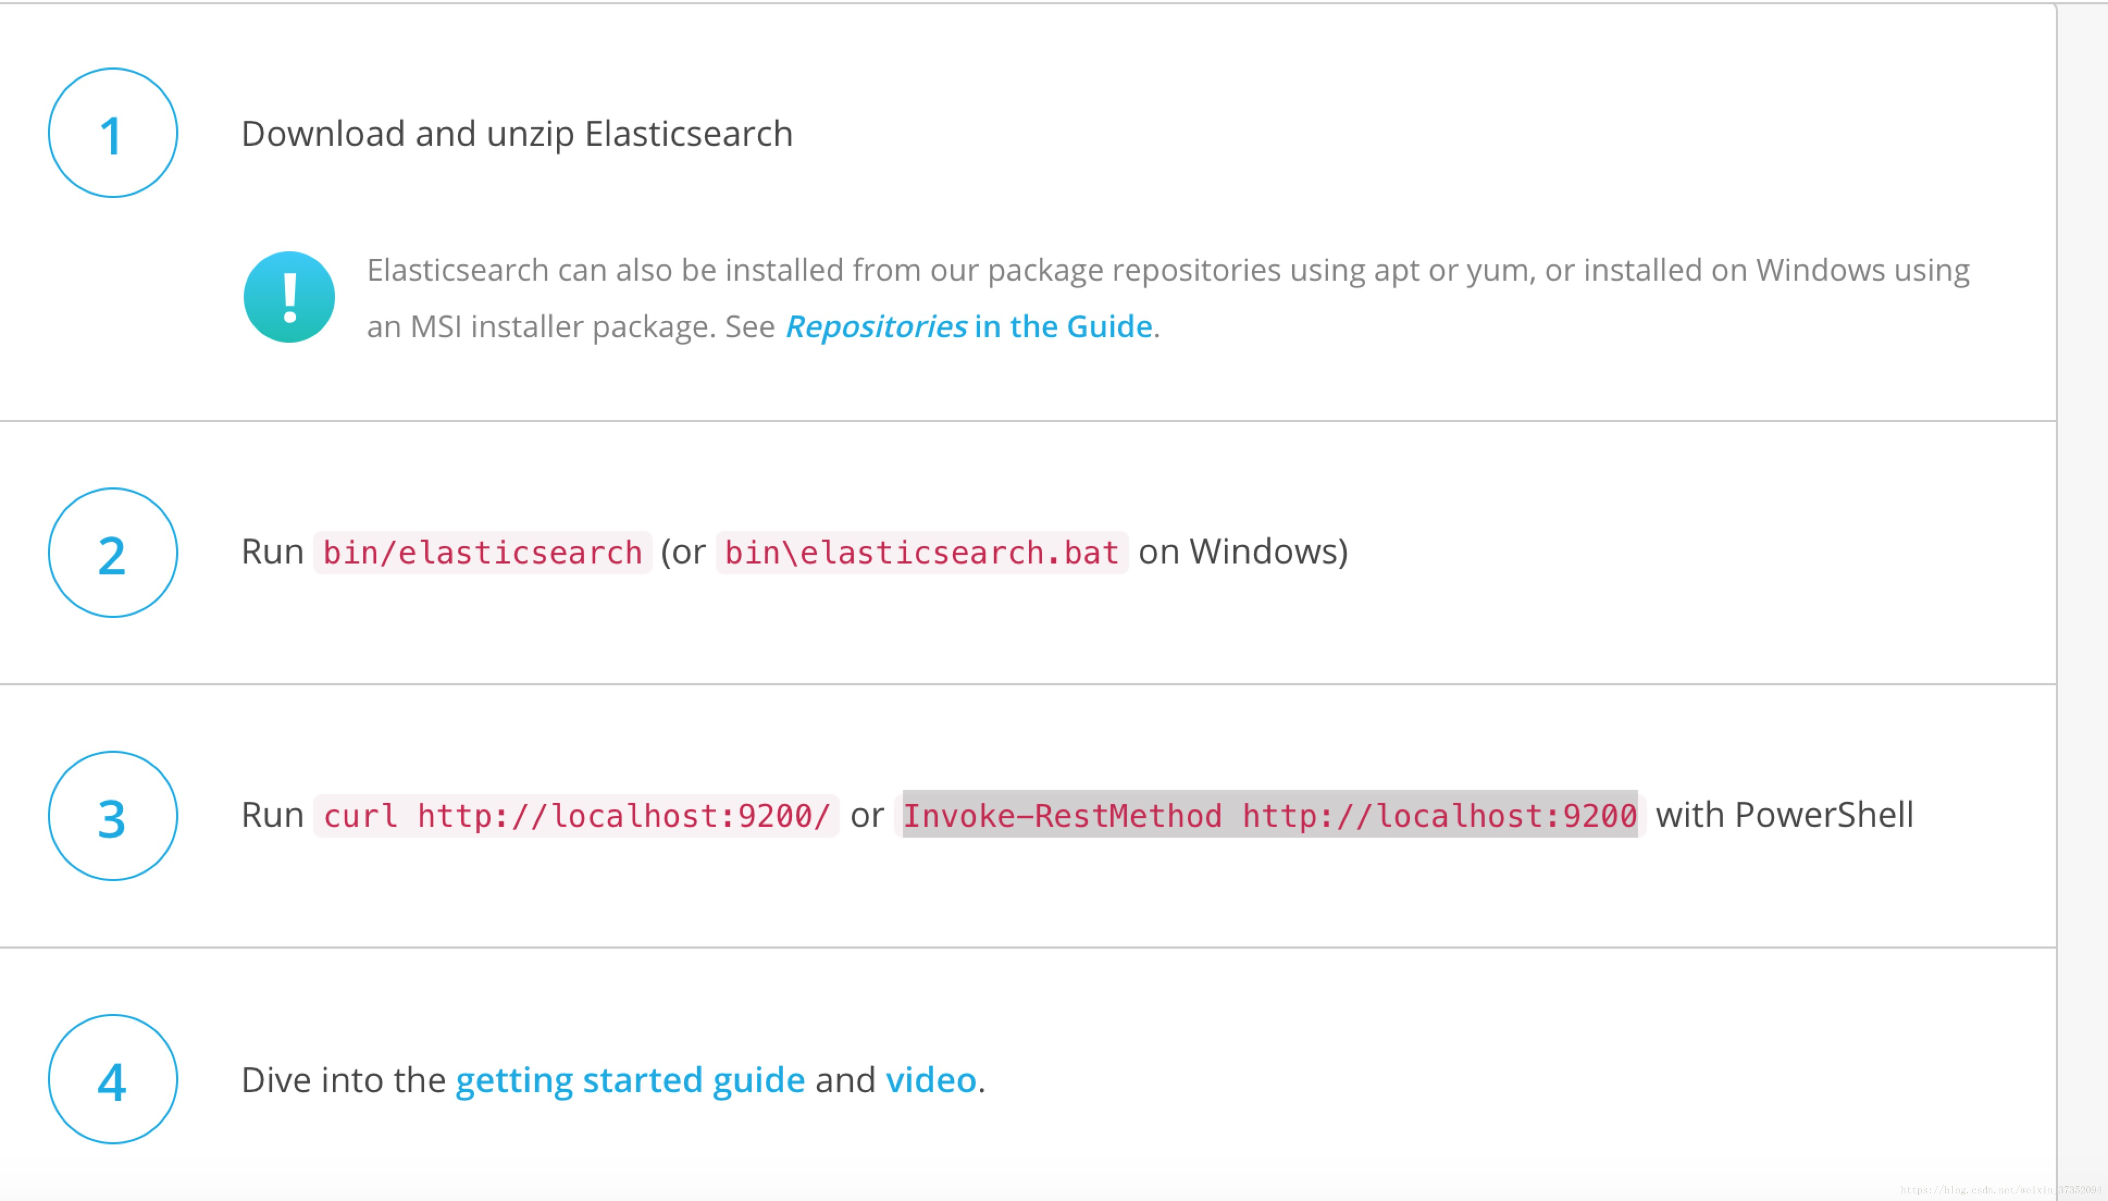Click the words 'on Windows)'
This screenshot has width=2108, height=1201.
(1243, 552)
